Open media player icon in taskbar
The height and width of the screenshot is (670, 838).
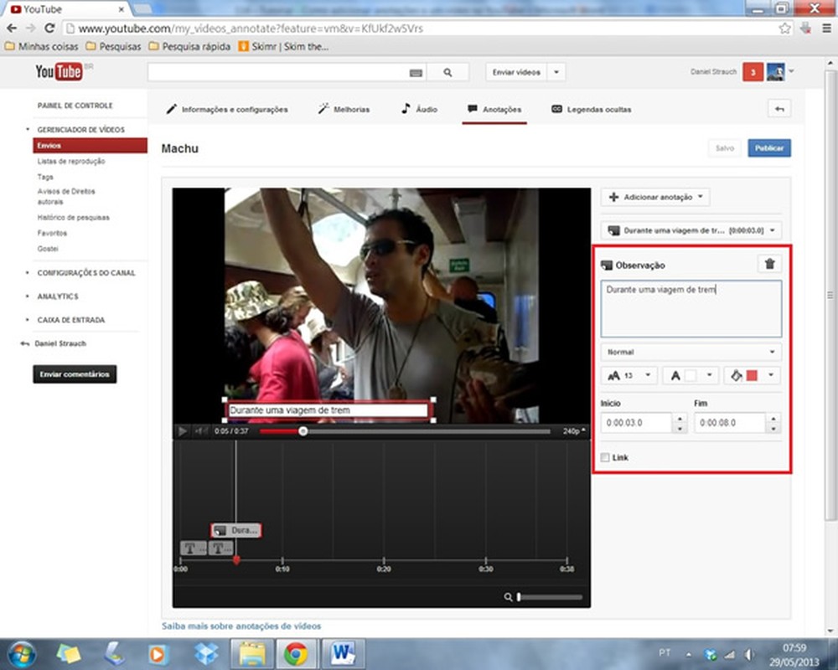point(158,654)
